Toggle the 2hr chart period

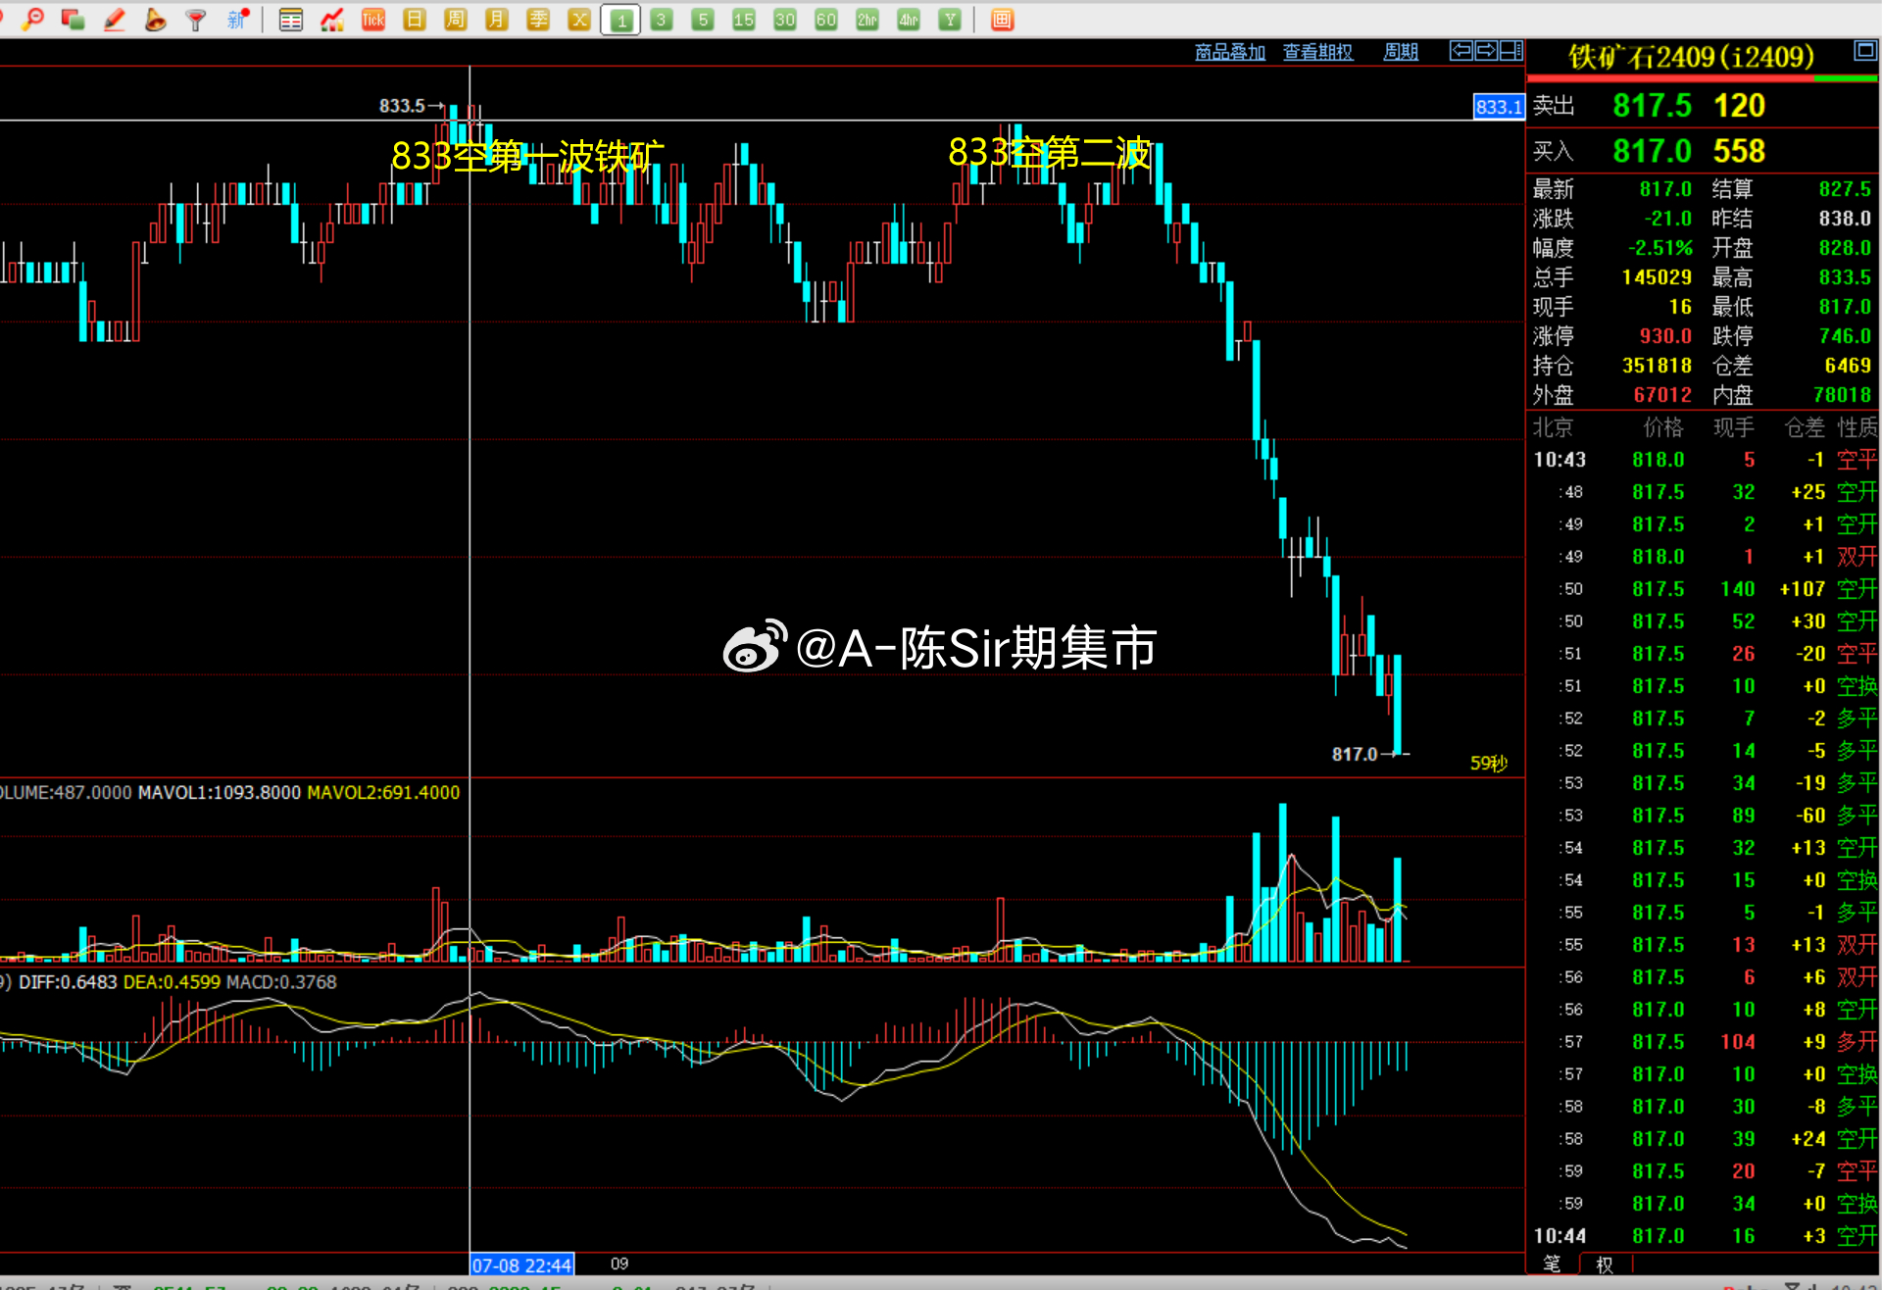click(x=867, y=19)
